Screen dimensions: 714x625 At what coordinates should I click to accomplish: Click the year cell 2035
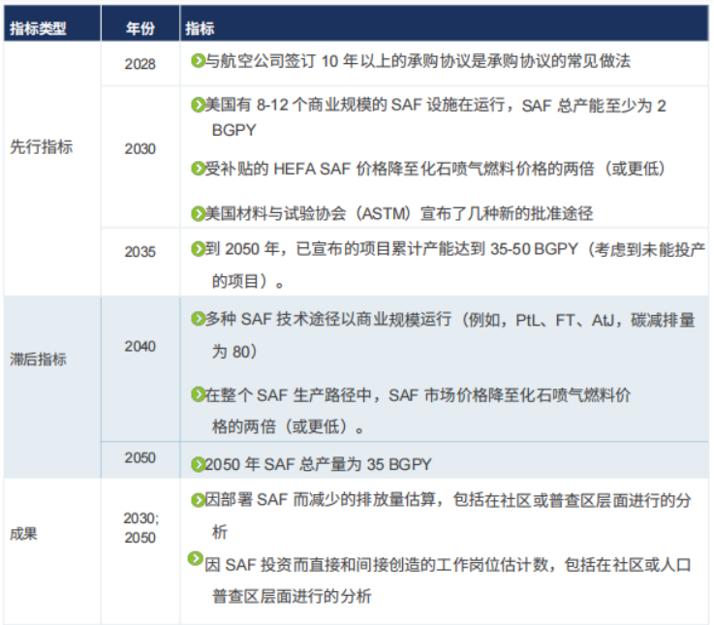[140, 262]
